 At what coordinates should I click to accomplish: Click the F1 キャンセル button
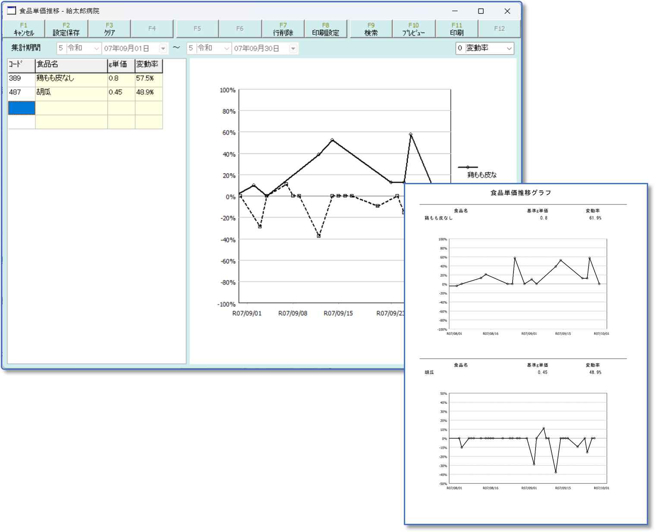(x=24, y=29)
